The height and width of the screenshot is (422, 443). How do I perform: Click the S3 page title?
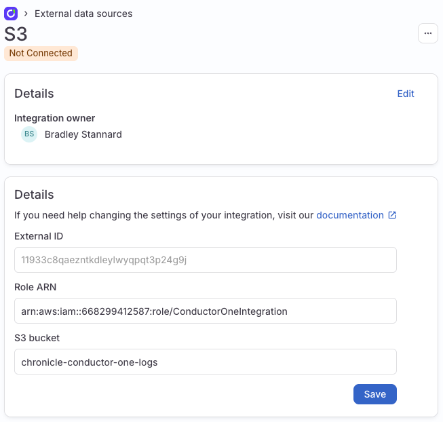coord(16,34)
